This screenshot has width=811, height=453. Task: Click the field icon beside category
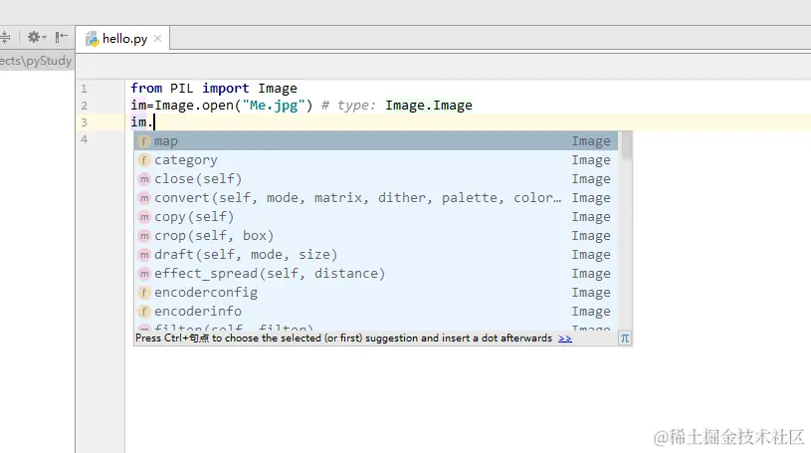(144, 160)
